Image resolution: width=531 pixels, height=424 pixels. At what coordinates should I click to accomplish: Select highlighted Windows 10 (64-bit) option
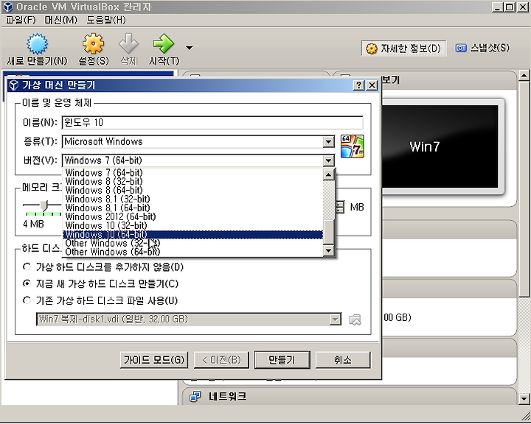(x=193, y=235)
